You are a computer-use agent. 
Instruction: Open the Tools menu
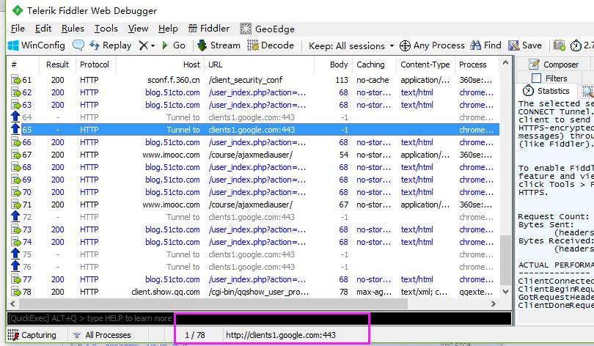pos(106,29)
